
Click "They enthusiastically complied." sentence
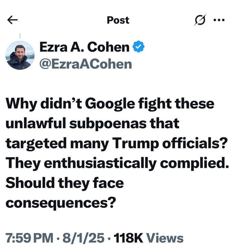(116, 163)
